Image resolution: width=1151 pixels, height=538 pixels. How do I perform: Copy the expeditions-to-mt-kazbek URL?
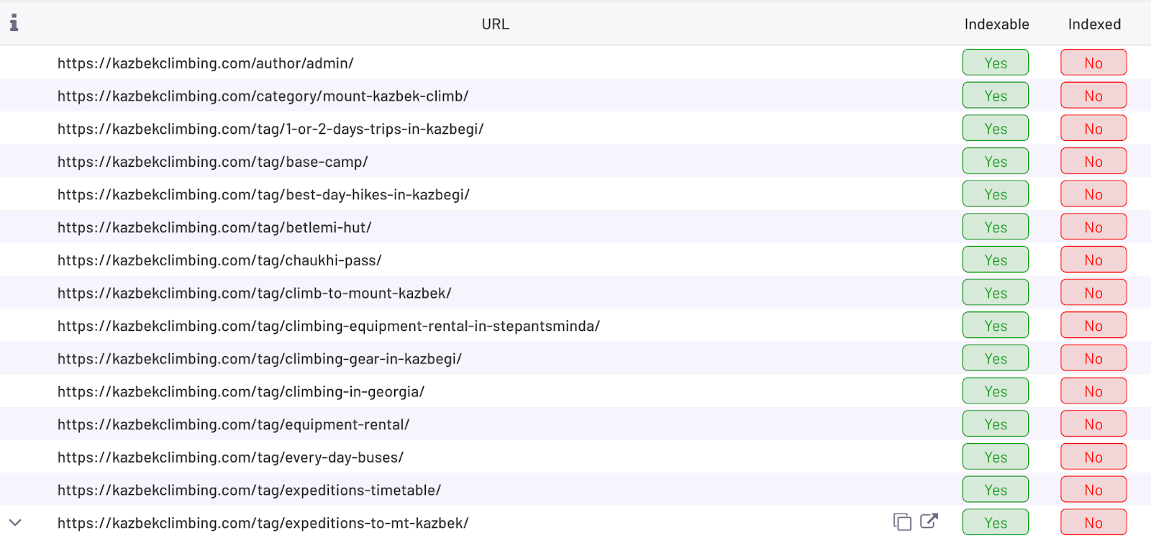tap(902, 521)
